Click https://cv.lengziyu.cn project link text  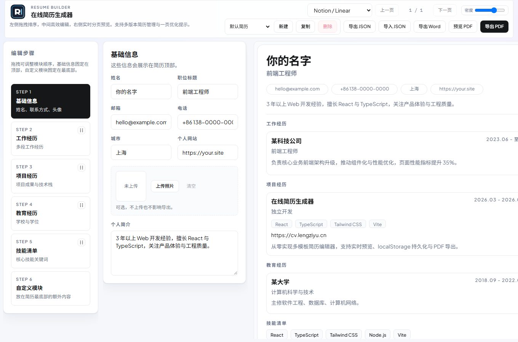coord(299,235)
